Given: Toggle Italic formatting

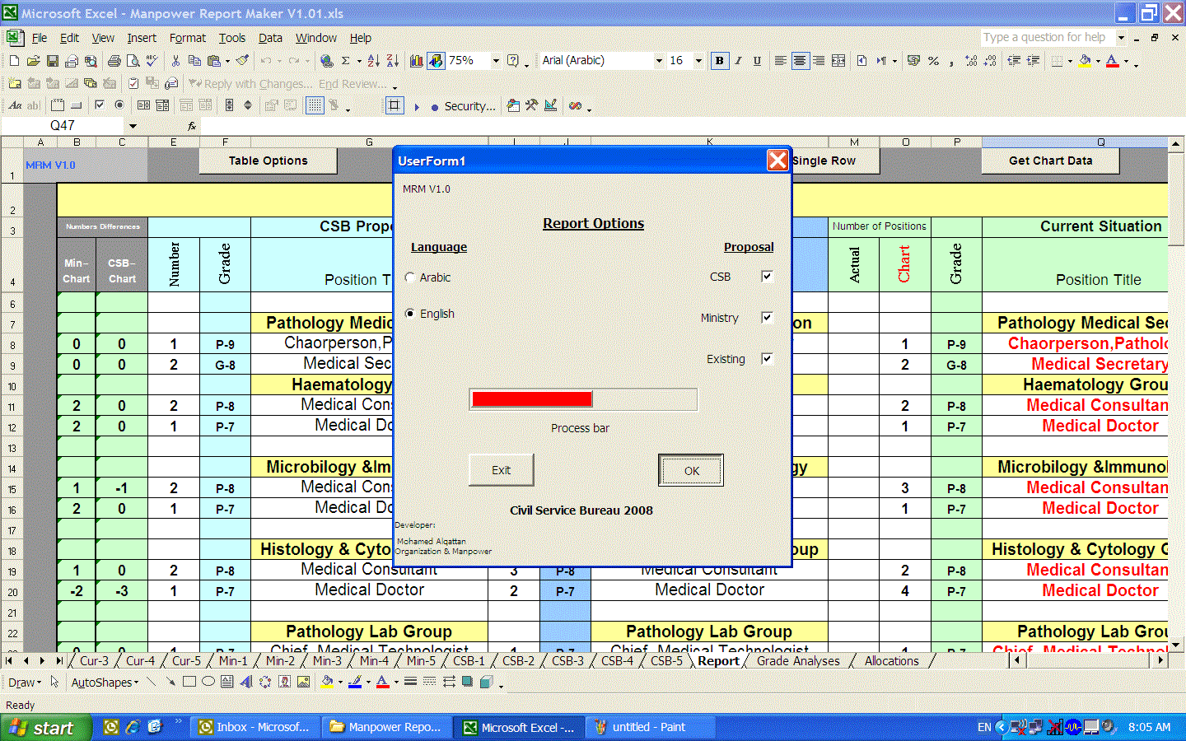Looking at the screenshot, I should pos(738,61).
